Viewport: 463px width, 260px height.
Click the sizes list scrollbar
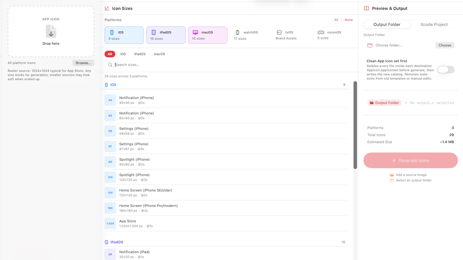[x=355, y=125]
